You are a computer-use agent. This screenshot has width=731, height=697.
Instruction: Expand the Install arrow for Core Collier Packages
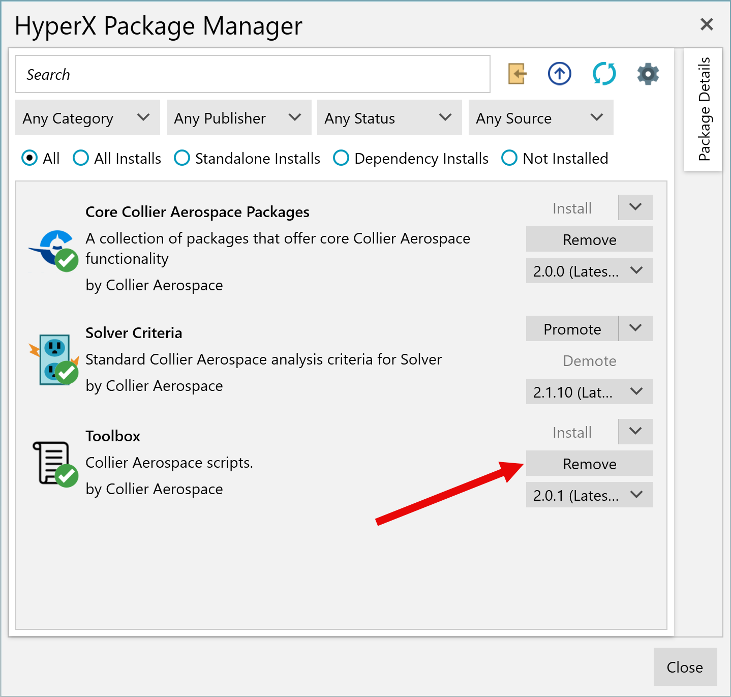[x=635, y=207]
